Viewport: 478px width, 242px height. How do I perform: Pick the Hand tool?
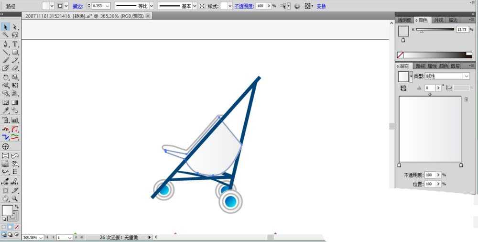point(6,198)
